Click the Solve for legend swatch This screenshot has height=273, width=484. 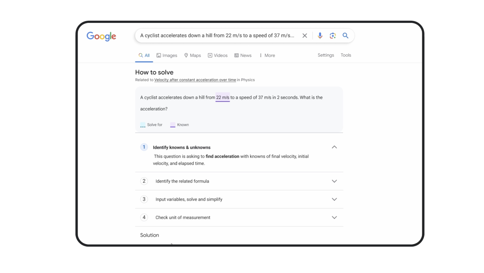tap(143, 125)
